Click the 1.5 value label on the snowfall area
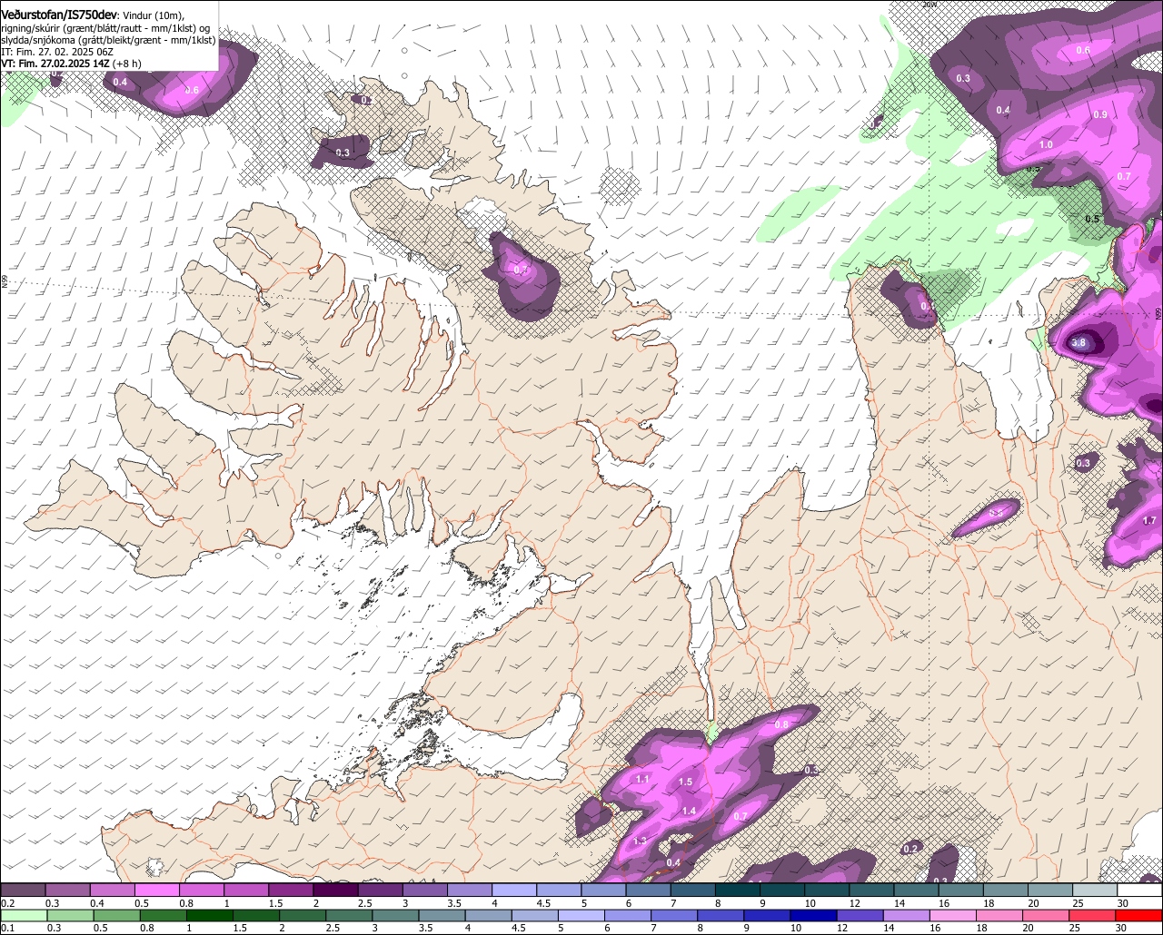The width and height of the screenshot is (1163, 935). pyautogui.click(x=686, y=782)
